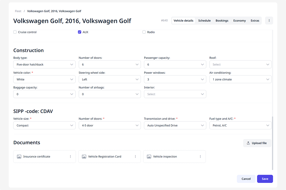Click the upload arrow icon in Upload file
286x190 pixels.
tap(248, 143)
